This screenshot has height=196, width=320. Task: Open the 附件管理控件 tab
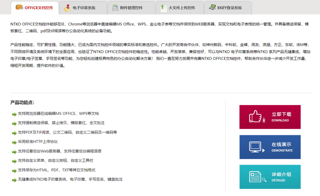[x=132, y=8]
